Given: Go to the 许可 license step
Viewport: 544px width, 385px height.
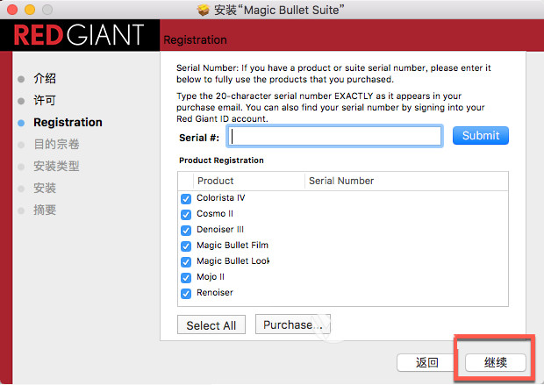Looking at the screenshot, I should point(45,101).
